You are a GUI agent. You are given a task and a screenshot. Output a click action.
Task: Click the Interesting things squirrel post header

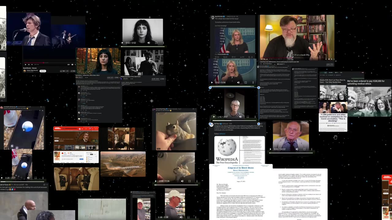[x=175, y=109]
